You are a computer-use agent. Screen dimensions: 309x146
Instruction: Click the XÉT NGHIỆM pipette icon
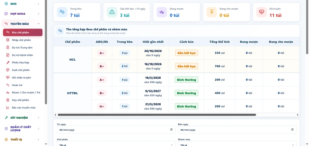click(6, 118)
